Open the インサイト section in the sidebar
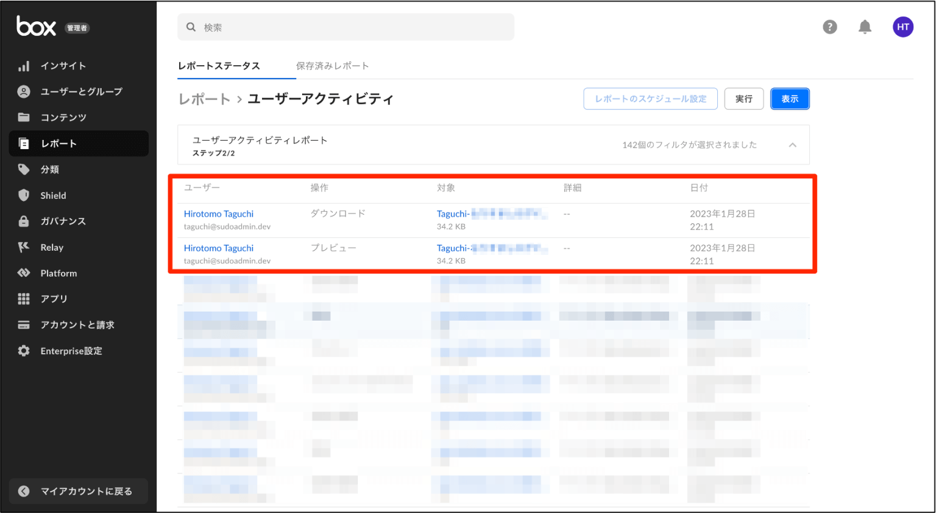 click(64, 66)
